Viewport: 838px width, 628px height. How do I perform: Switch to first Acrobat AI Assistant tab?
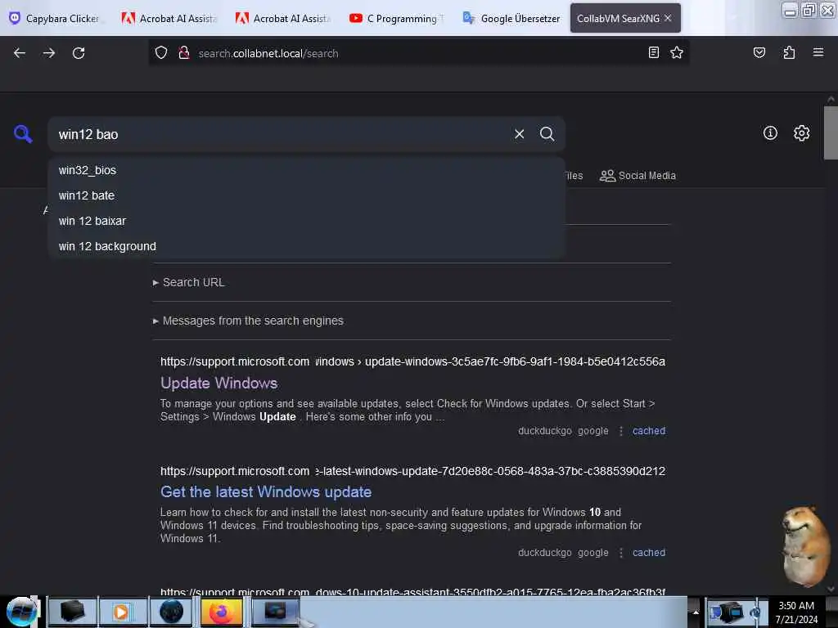coord(169,18)
